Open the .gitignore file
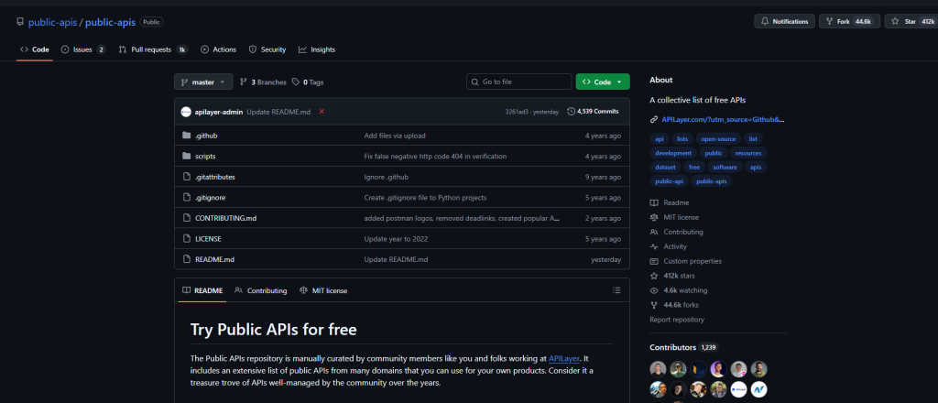The height and width of the screenshot is (403, 938). point(210,197)
